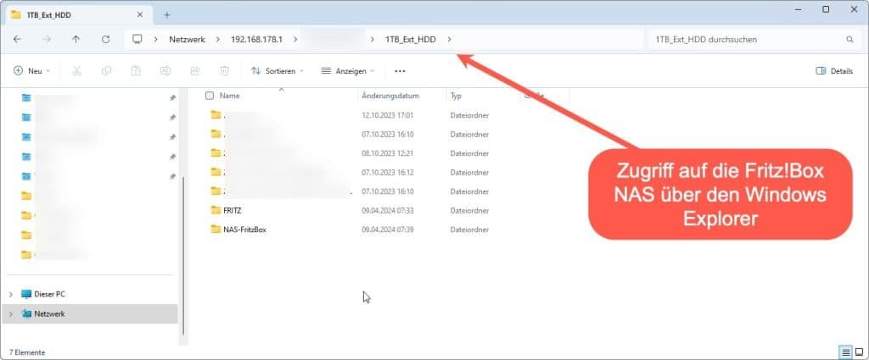This screenshot has height=360, width=869.
Task: Click the Share icon in toolbar
Action: (195, 71)
